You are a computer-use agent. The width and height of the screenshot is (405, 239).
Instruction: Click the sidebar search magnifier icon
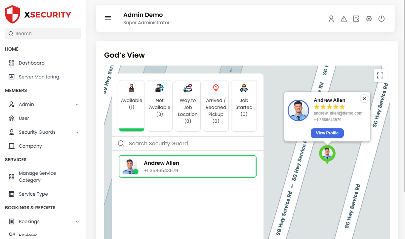click(x=11, y=33)
